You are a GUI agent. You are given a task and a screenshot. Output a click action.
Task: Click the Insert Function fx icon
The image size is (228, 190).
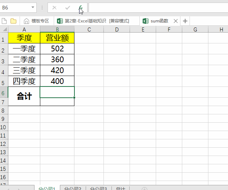point(81,8)
